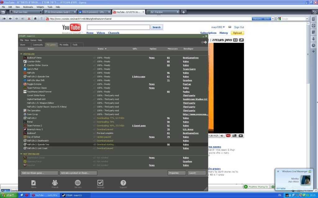This screenshot has width=318, height=198.
Task: Click the Steam Launch button
Action: 197,173
